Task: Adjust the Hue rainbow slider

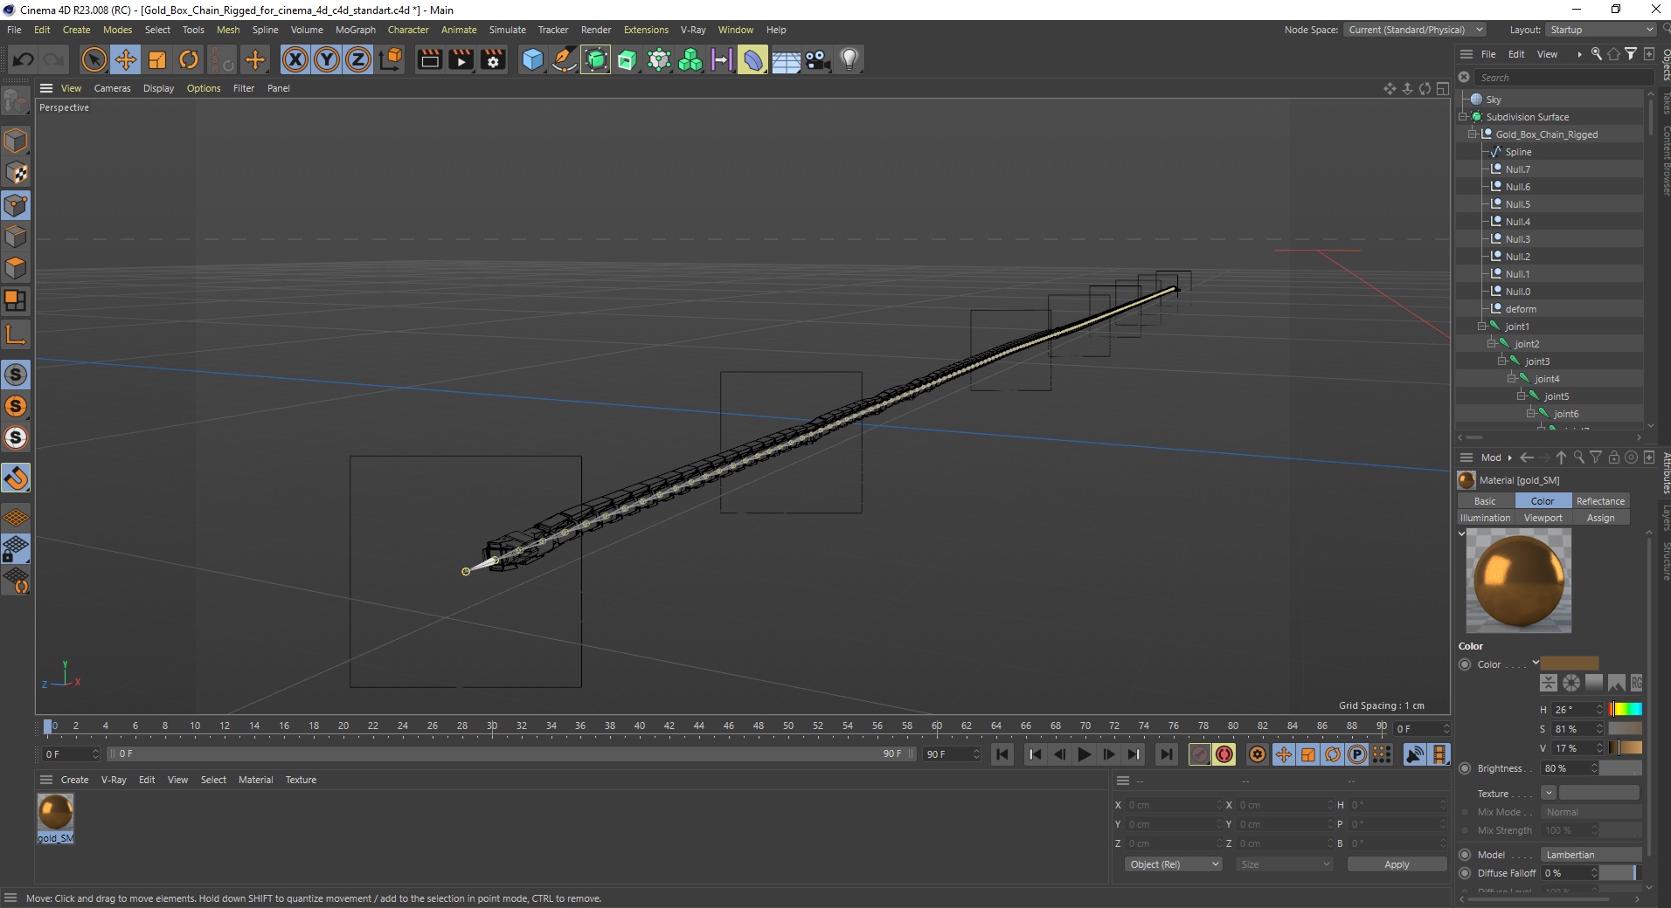Action: tap(1626, 709)
